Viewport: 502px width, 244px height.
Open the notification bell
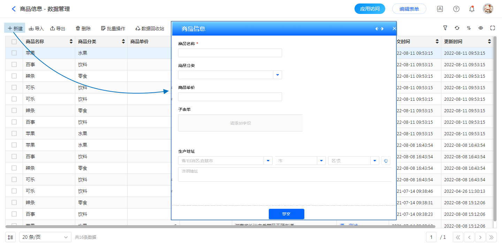[x=472, y=9]
